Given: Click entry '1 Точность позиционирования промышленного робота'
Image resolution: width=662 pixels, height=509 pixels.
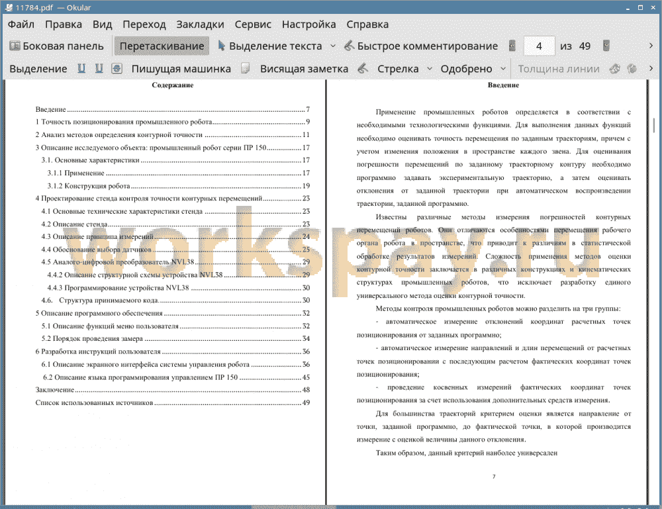Looking at the screenshot, I should pyautogui.click(x=172, y=122).
